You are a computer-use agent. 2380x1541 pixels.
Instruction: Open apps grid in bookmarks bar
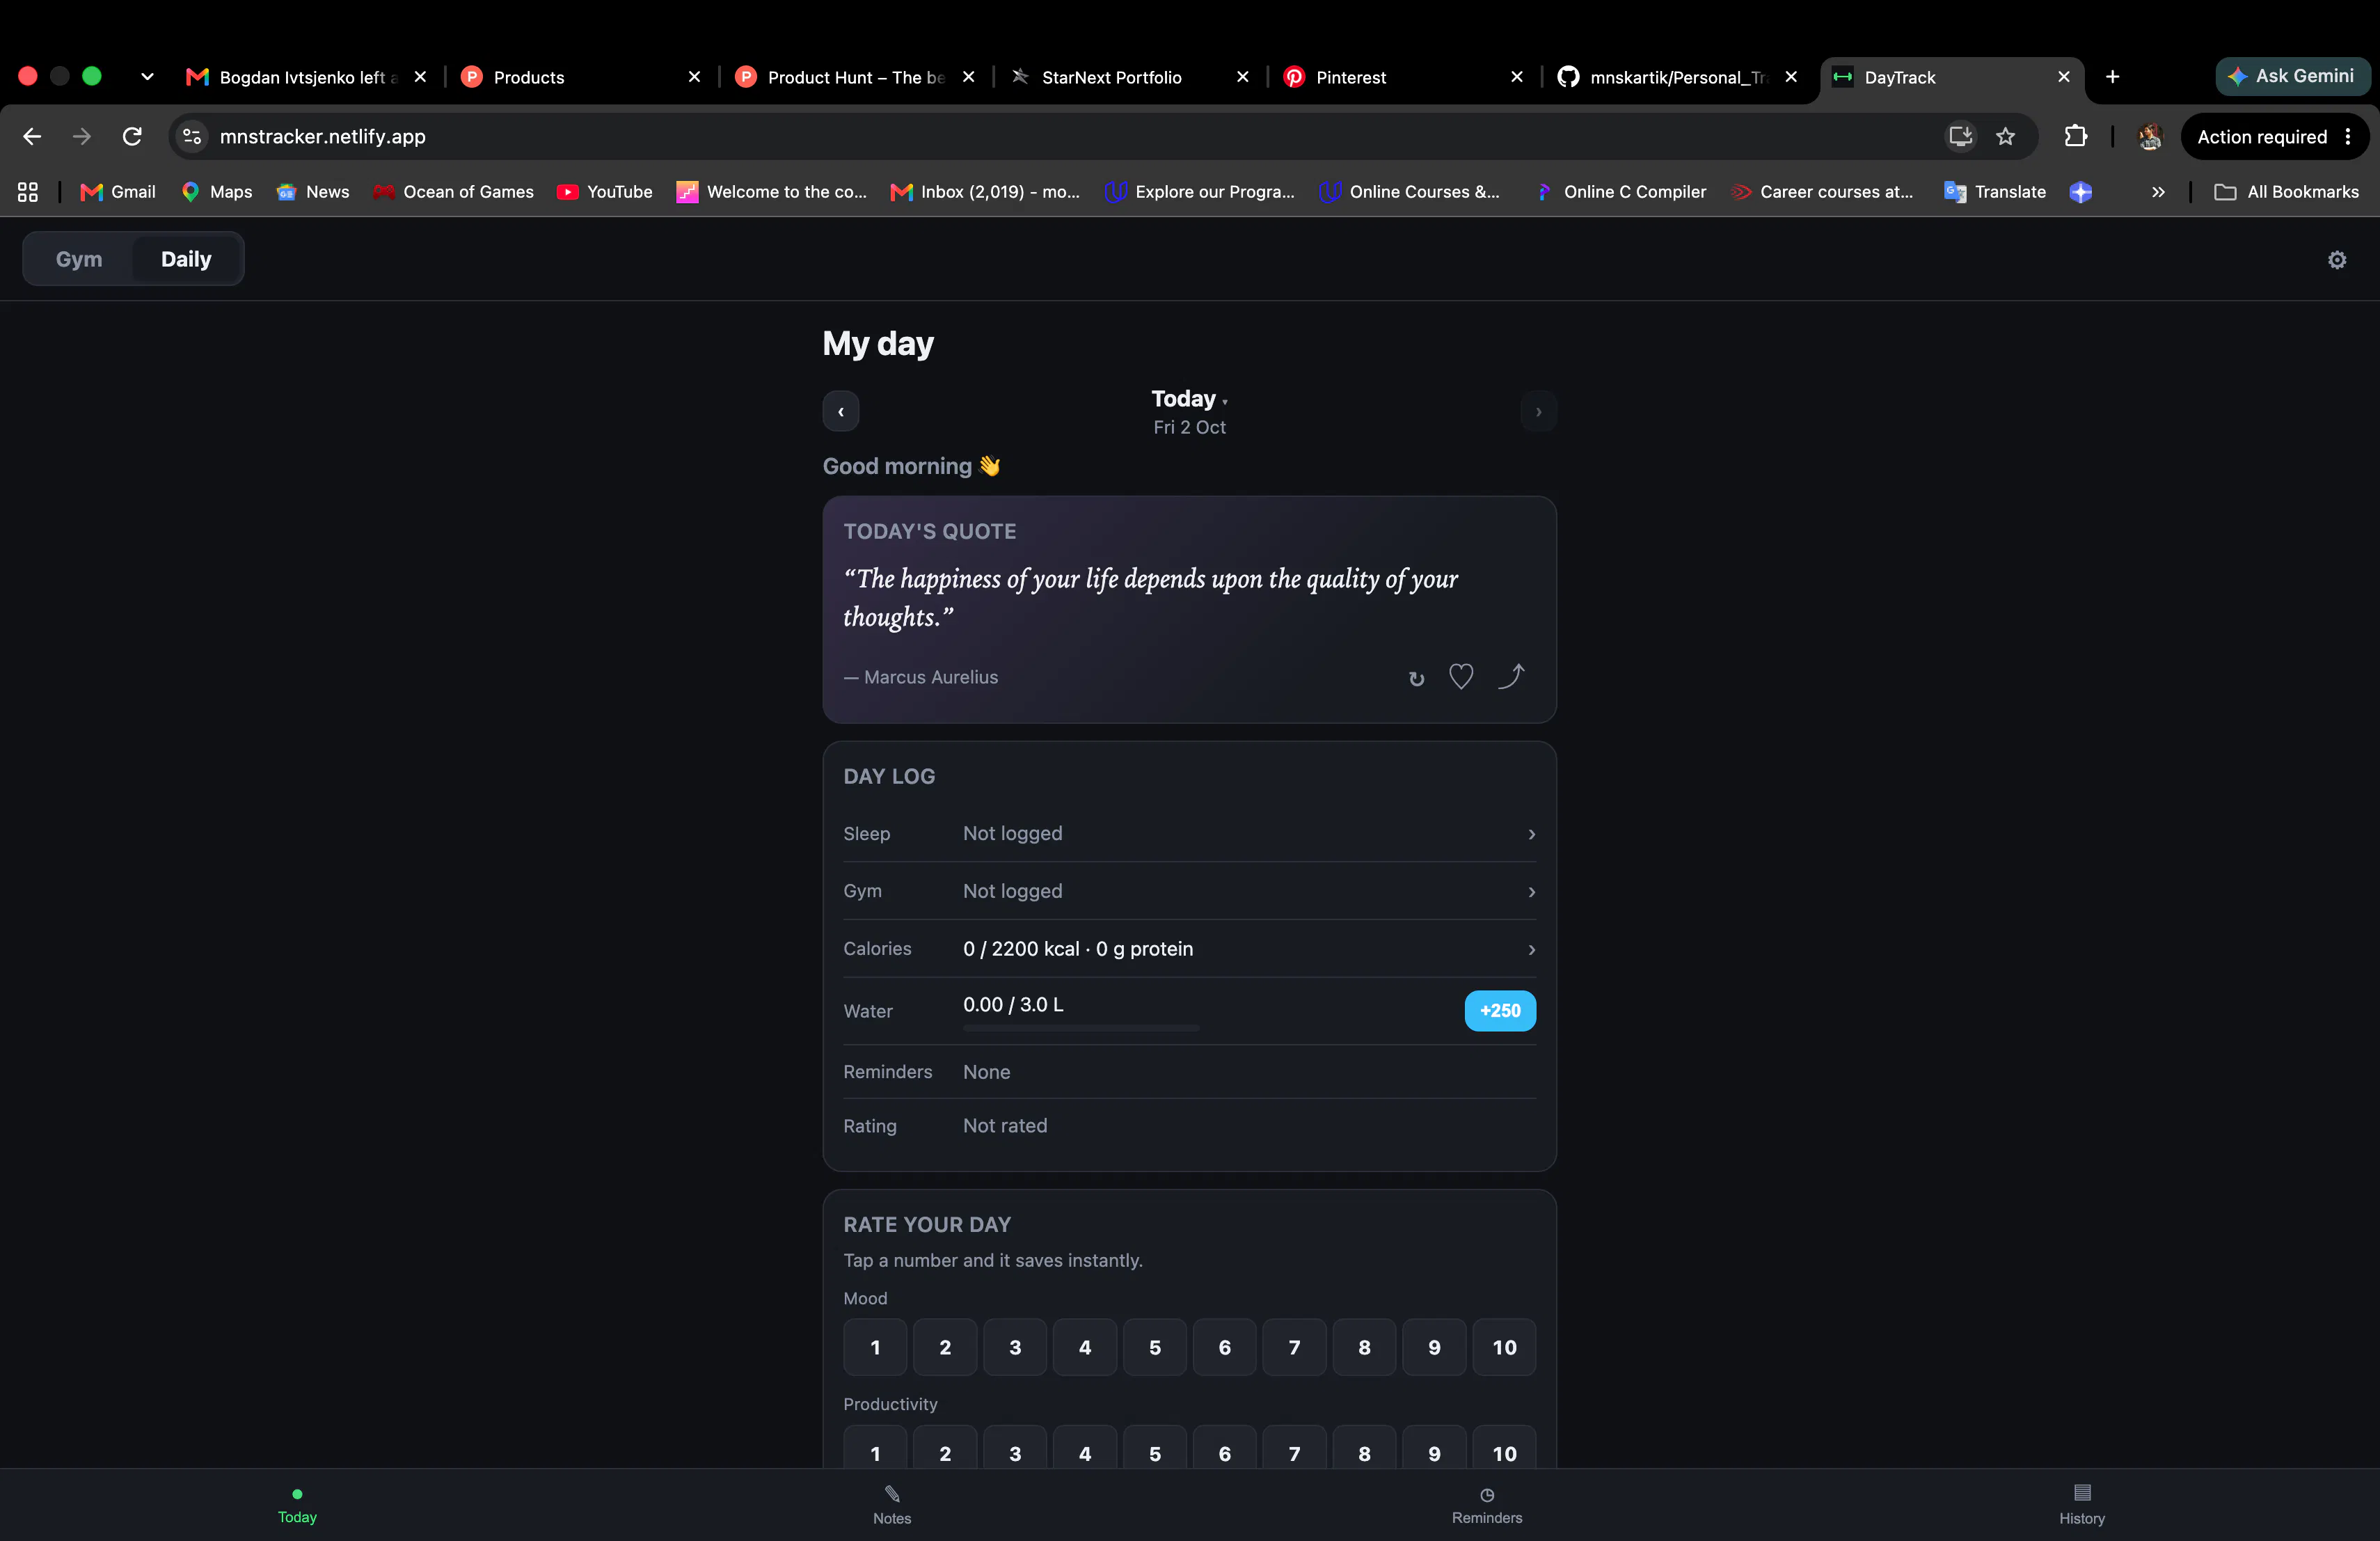tap(28, 192)
